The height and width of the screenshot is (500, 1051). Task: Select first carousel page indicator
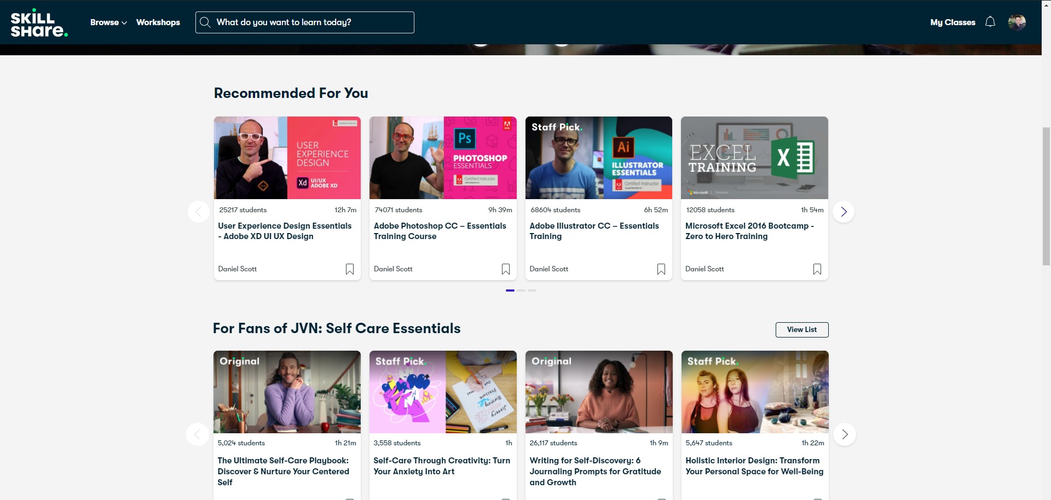coord(510,290)
